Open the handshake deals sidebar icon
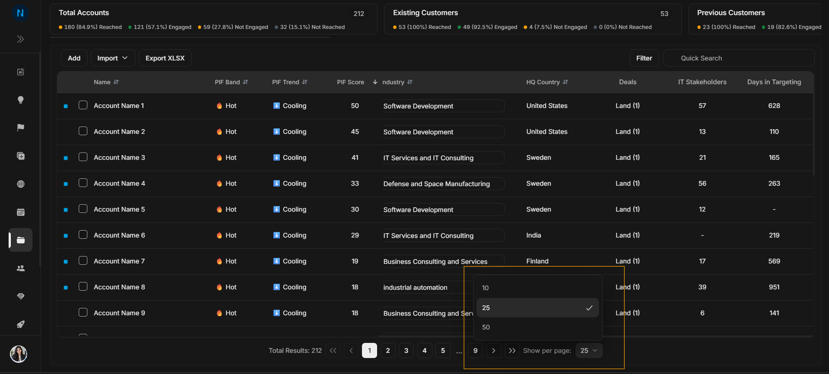 click(x=20, y=296)
